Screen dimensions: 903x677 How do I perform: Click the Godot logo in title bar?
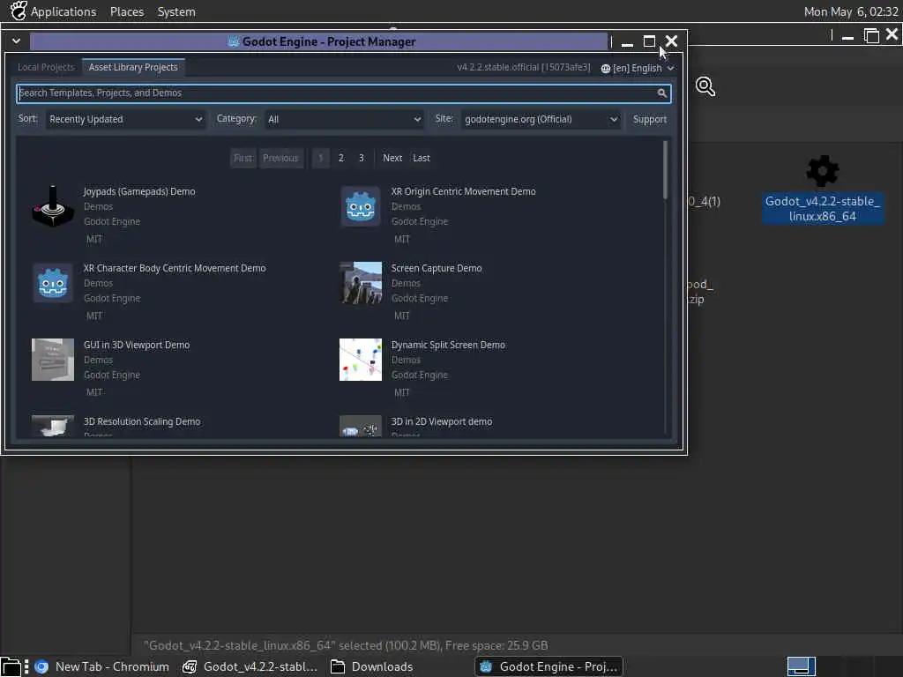coord(234,41)
